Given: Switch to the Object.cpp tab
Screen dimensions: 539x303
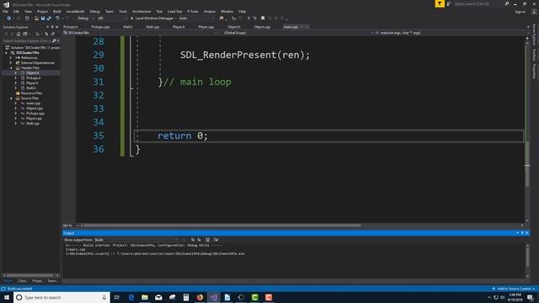Looking at the screenshot, I should (262, 27).
